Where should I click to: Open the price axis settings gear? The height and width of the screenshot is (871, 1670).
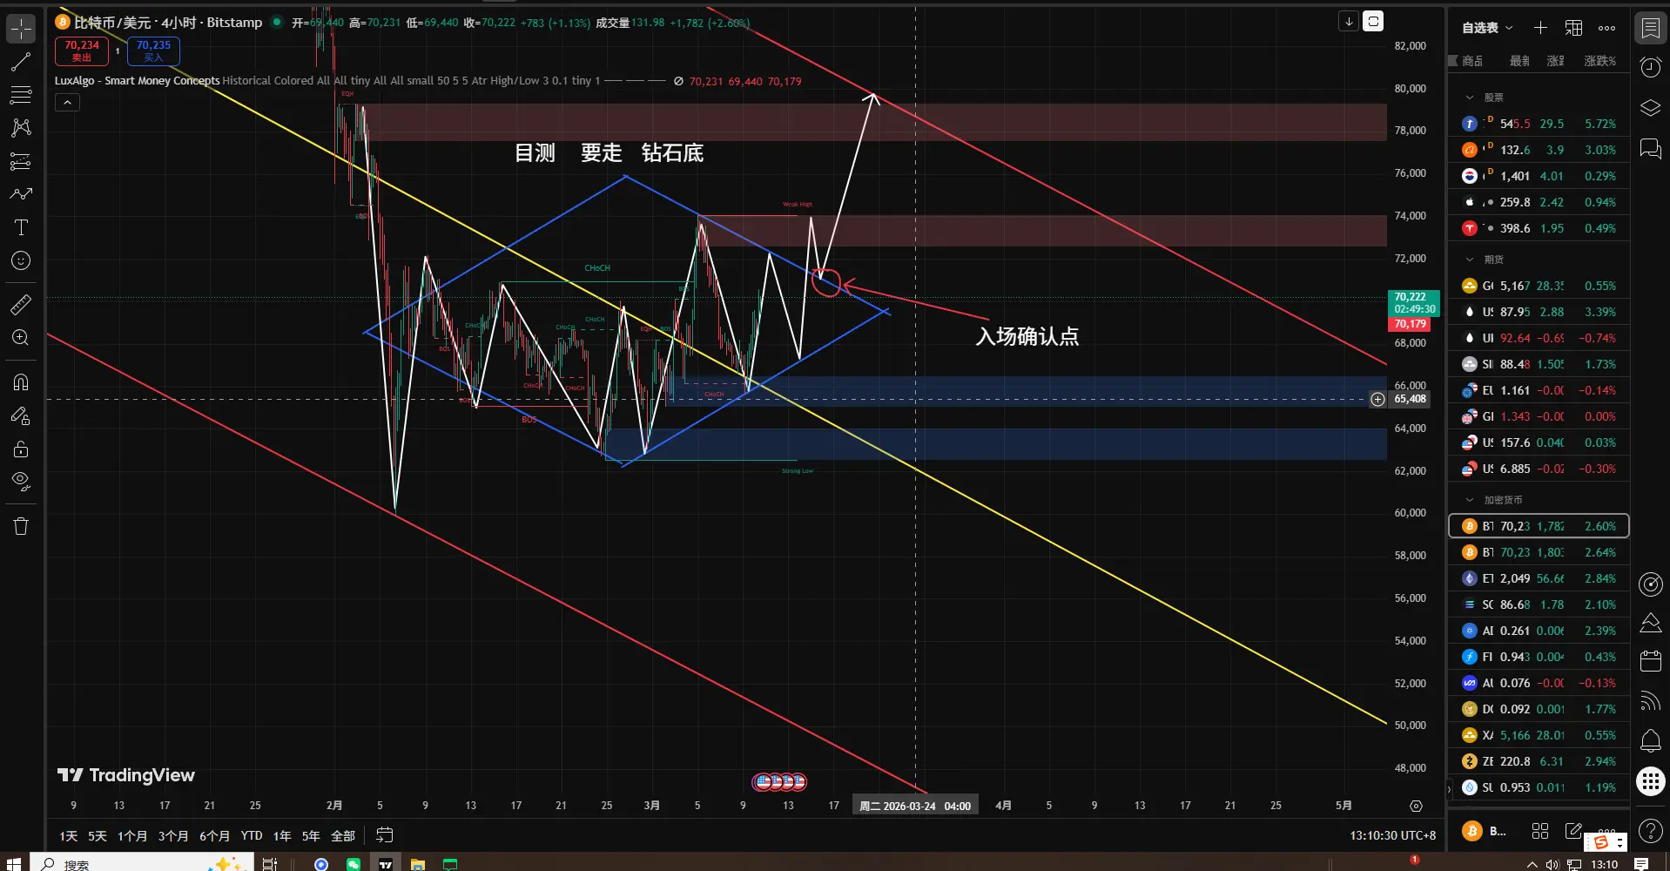[x=1416, y=806]
